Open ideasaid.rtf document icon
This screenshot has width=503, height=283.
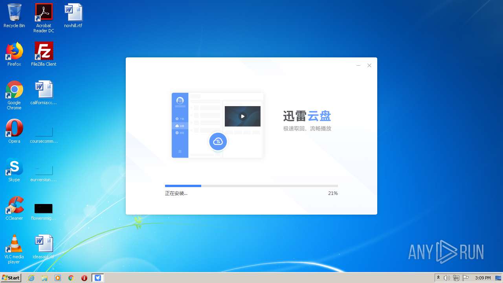click(44, 247)
